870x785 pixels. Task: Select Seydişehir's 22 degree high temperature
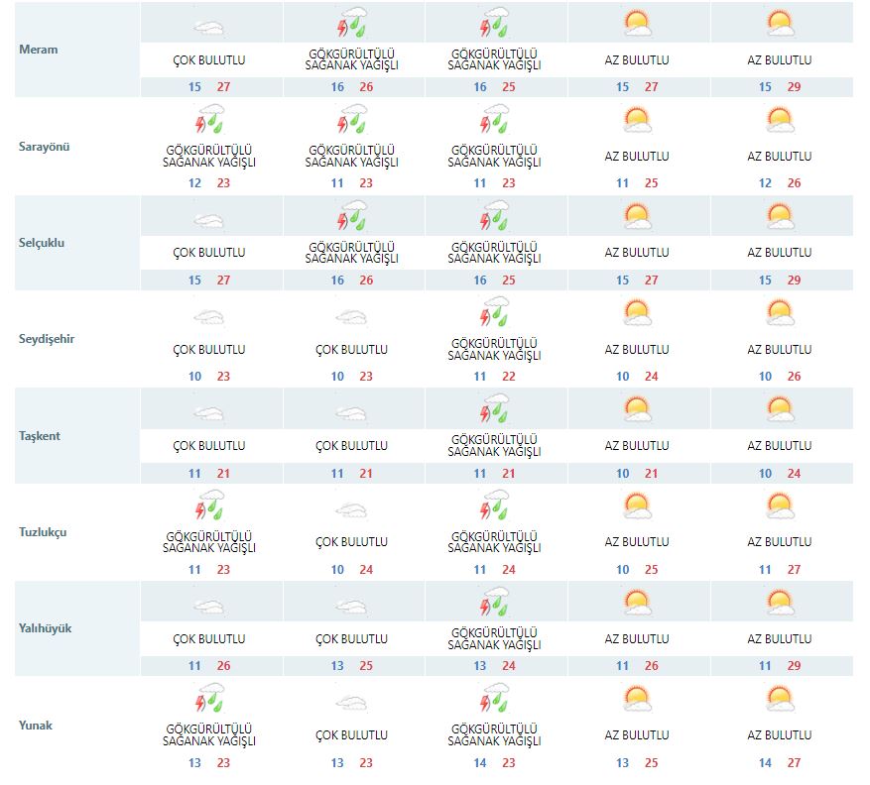(x=509, y=377)
